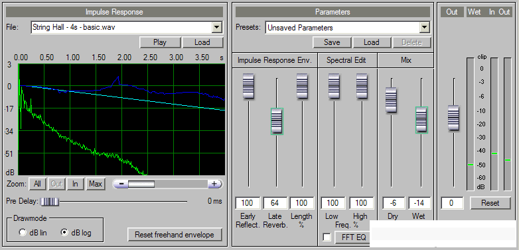Image resolution: width=519 pixels, height=250 pixels.
Task: Click the Wet mix slider handle
Action: click(421, 120)
